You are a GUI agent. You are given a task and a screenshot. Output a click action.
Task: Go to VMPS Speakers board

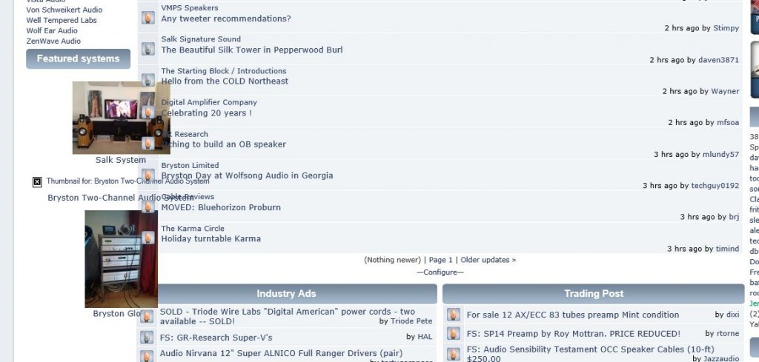[x=190, y=7]
